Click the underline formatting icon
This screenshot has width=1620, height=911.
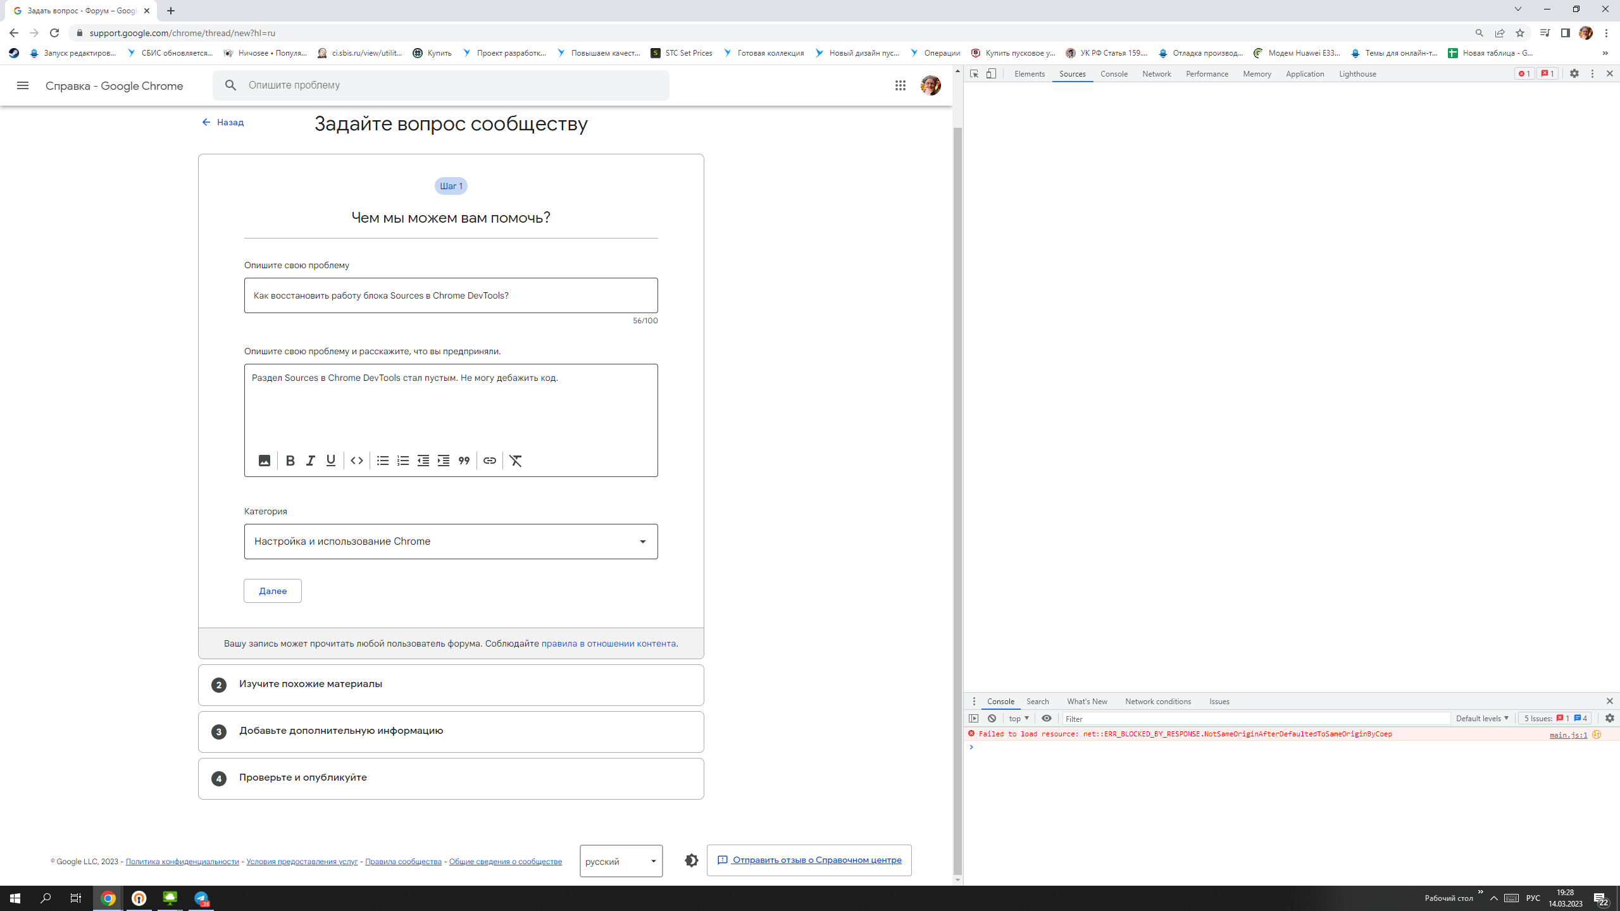pyautogui.click(x=330, y=461)
